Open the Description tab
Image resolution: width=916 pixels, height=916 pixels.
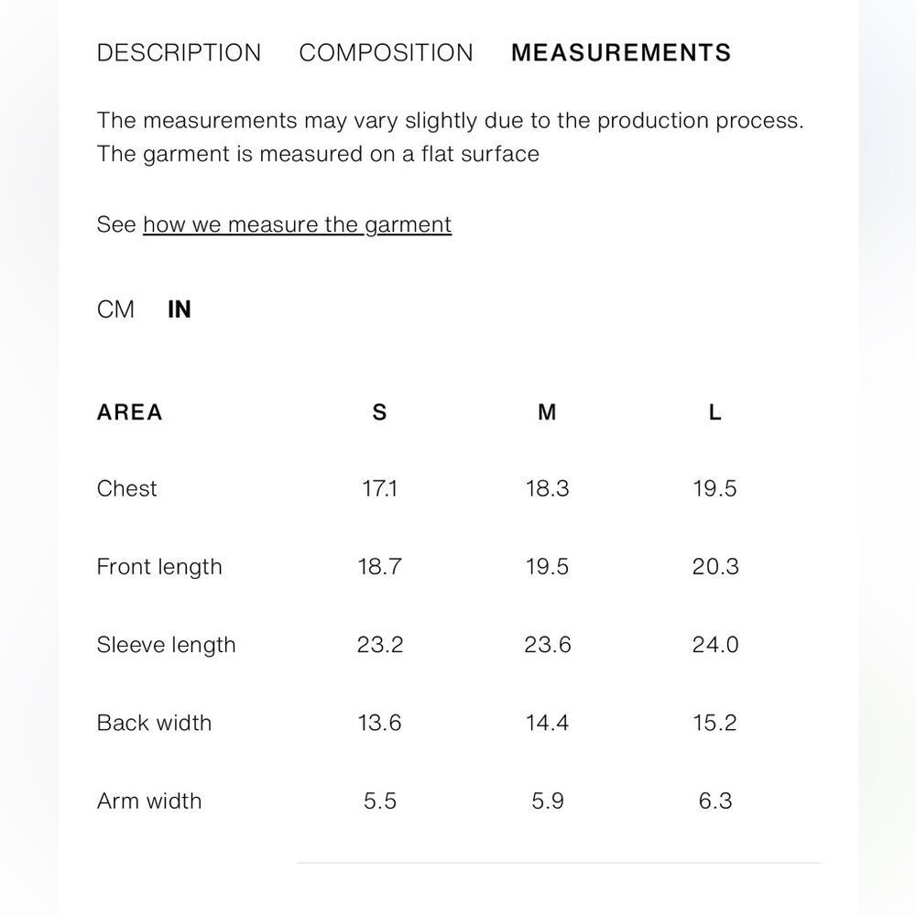click(x=179, y=52)
